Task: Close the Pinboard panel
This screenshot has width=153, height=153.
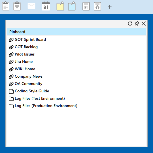Action: tap(144, 24)
